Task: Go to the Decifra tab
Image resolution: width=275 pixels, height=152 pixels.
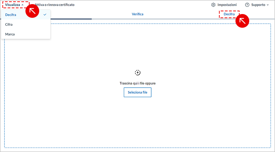Action: [229, 14]
